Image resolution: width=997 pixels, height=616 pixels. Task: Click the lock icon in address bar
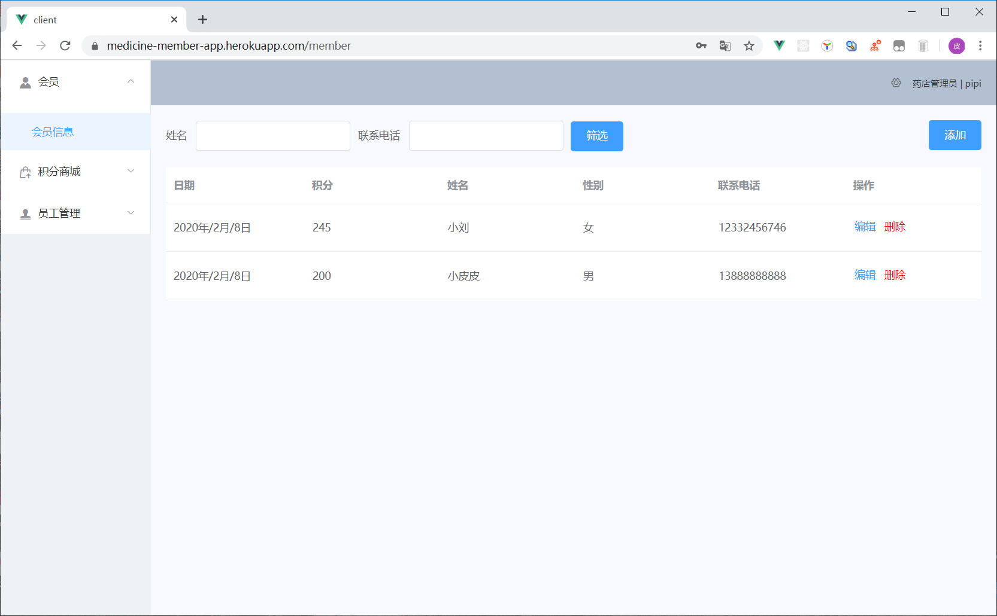[95, 46]
